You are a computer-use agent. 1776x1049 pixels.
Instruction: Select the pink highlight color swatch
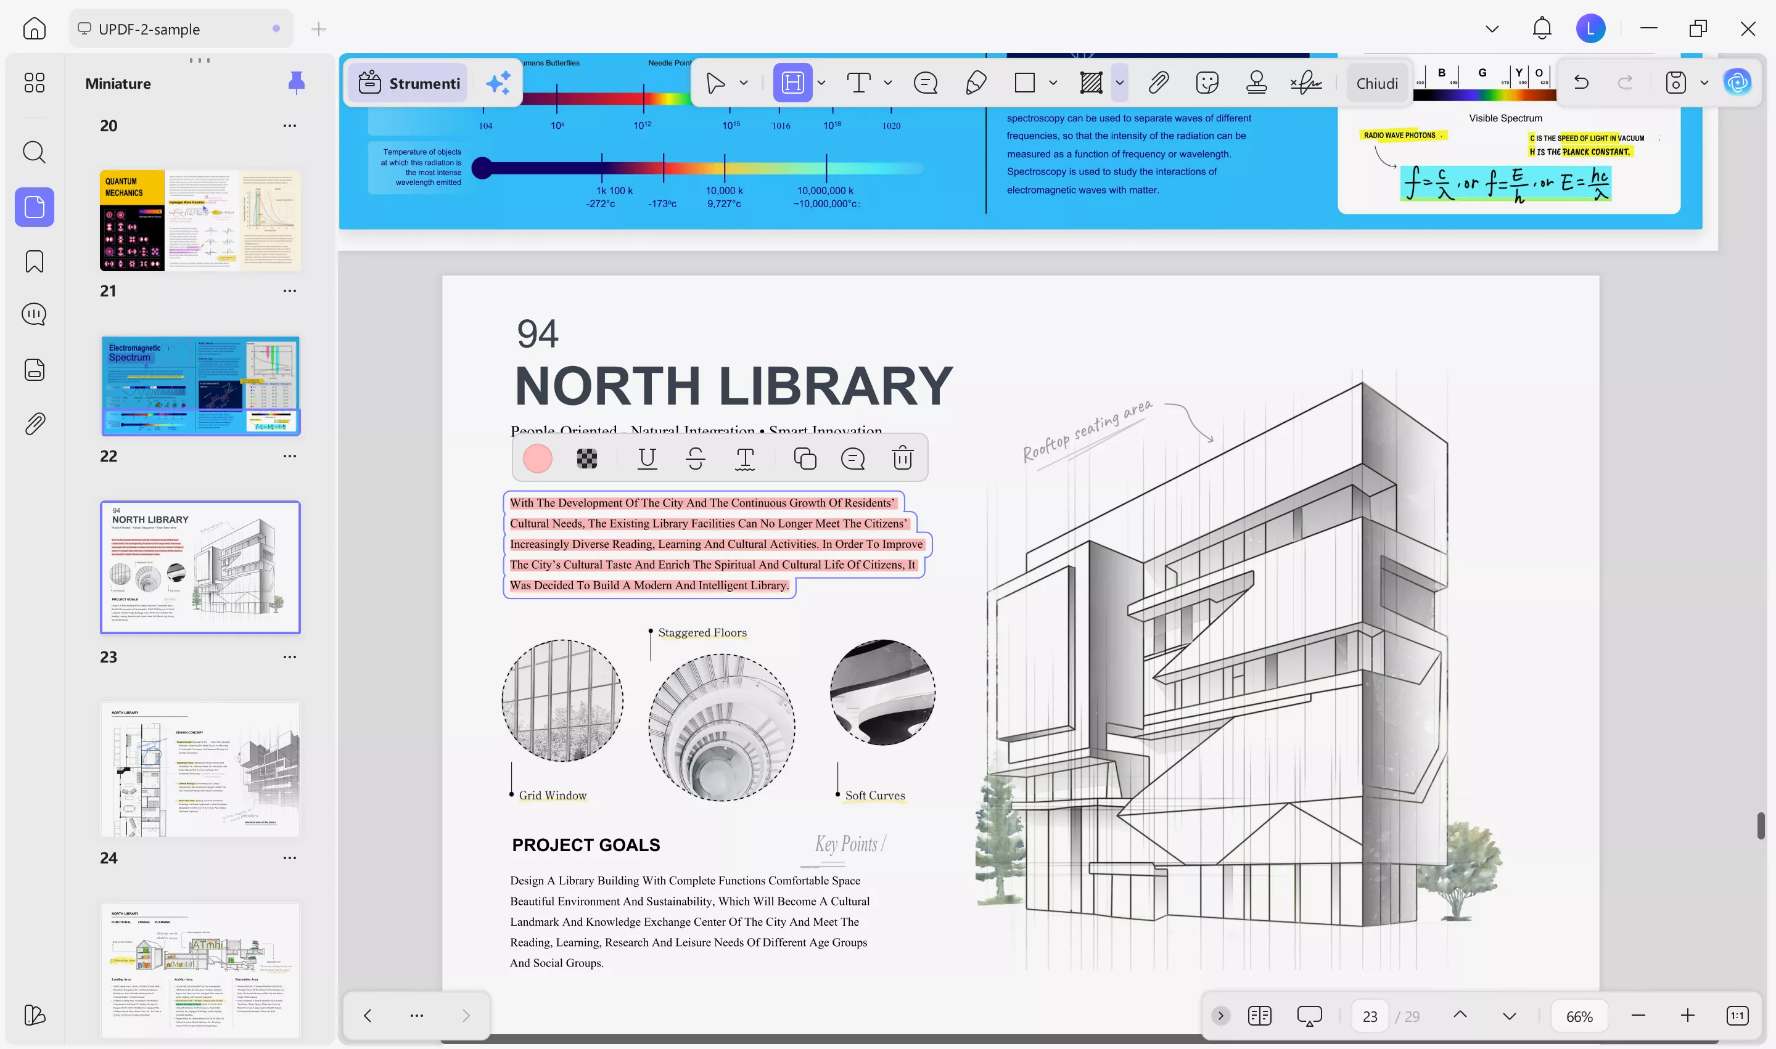[x=538, y=458]
